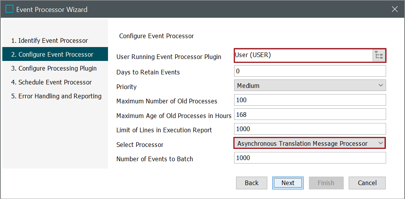Viewport: 405px width, 199px height.
Task: Edit Maximum Number of Old Processes field
Action: pyautogui.click(x=310, y=100)
